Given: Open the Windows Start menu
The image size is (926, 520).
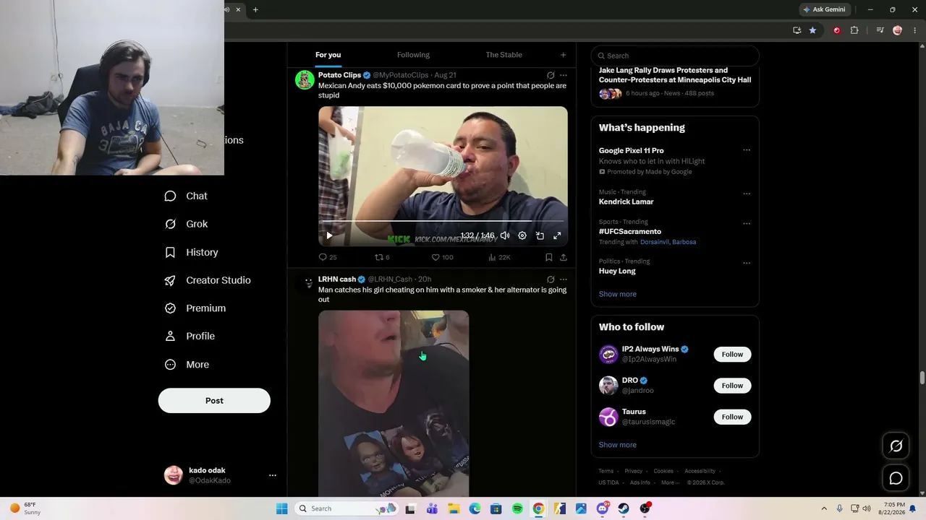Looking at the screenshot, I should (x=281, y=508).
